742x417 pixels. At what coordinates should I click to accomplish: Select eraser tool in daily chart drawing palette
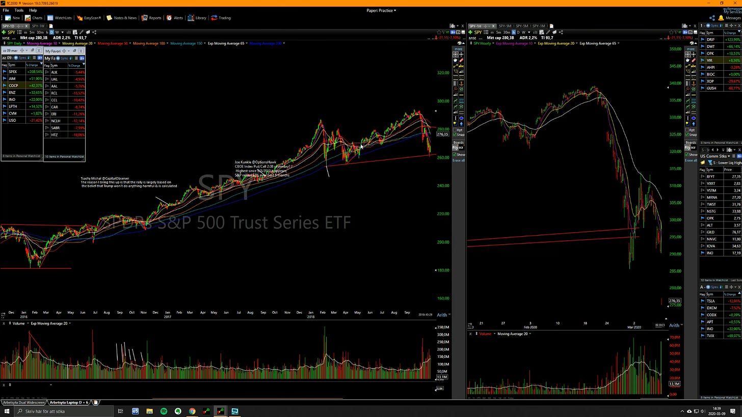(x=462, y=60)
